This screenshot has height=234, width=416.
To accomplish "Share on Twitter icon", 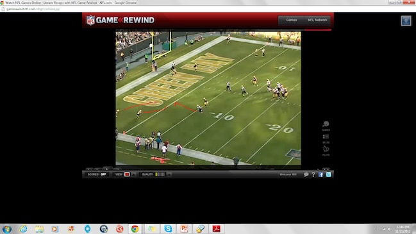I will (328, 174).
